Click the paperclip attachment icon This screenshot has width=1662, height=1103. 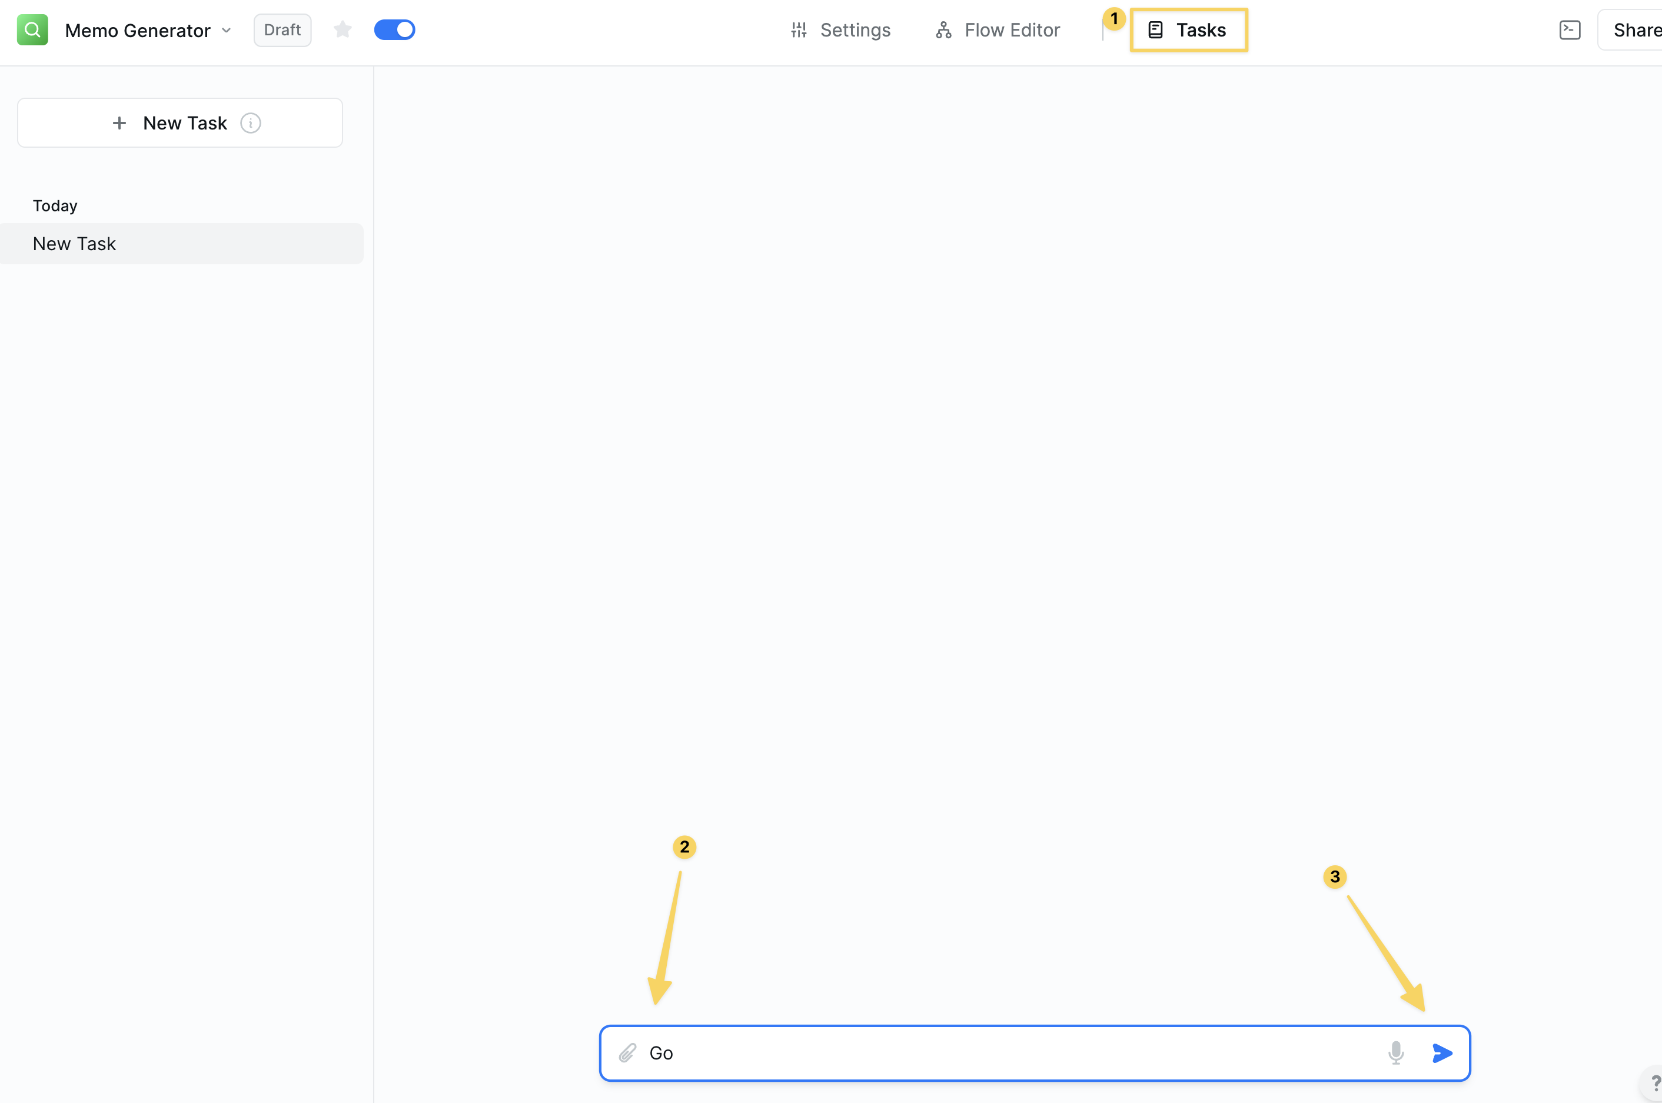point(627,1053)
